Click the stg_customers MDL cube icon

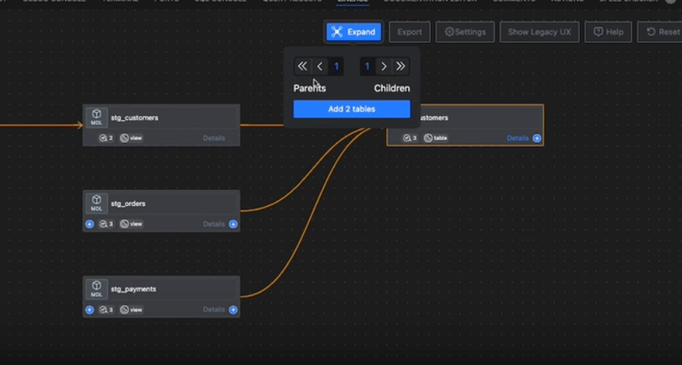pyautogui.click(x=97, y=117)
